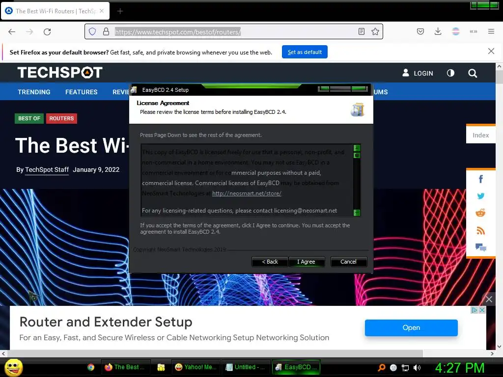Viewport: 503px width, 377px height.
Task: Open the Pocket save icon
Action: (420, 31)
